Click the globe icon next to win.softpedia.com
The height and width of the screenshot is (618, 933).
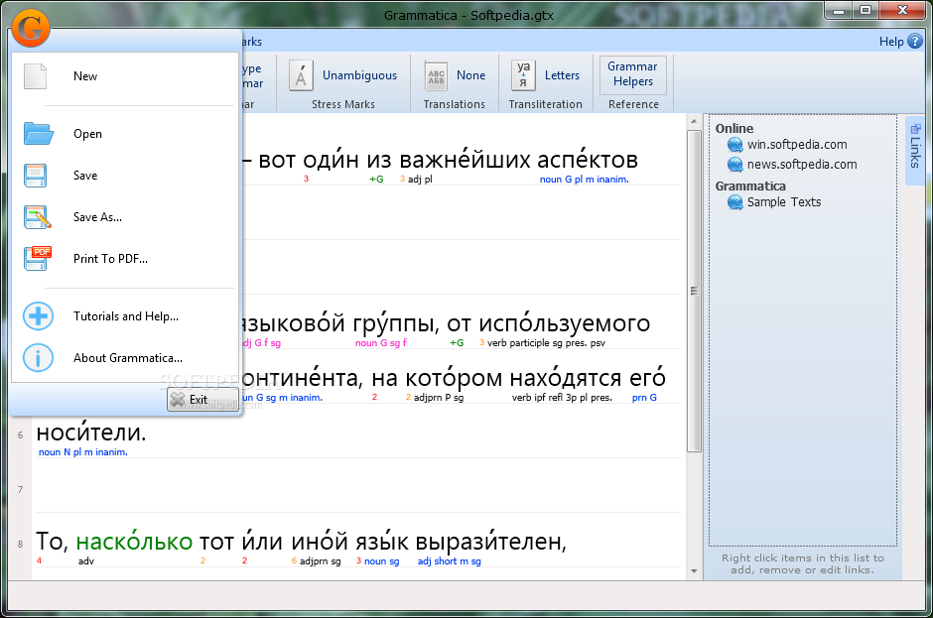(x=734, y=145)
